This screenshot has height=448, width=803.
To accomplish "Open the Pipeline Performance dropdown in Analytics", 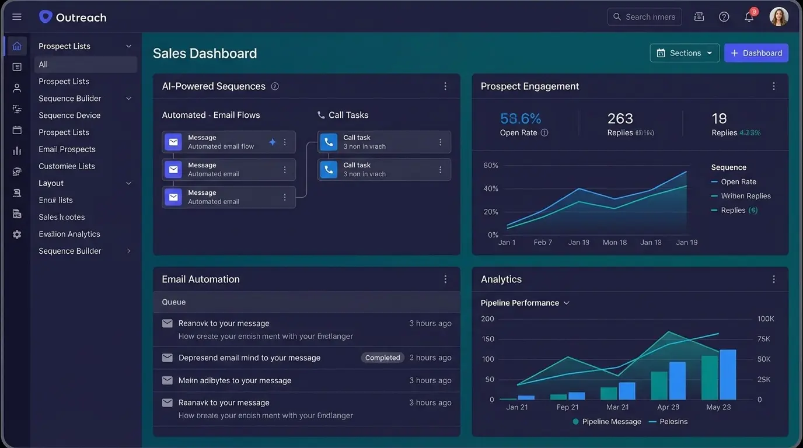I will [565, 303].
